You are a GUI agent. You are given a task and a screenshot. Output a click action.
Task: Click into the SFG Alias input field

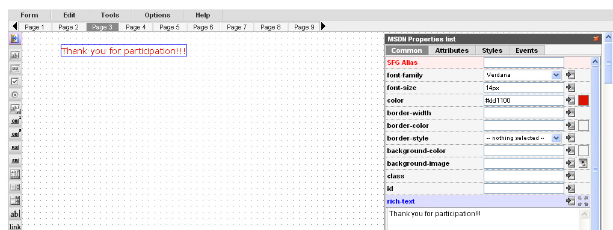pyautogui.click(x=524, y=62)
